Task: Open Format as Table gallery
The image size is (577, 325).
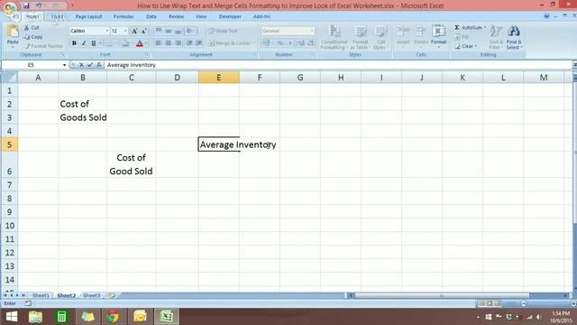Action: point(360,37)
